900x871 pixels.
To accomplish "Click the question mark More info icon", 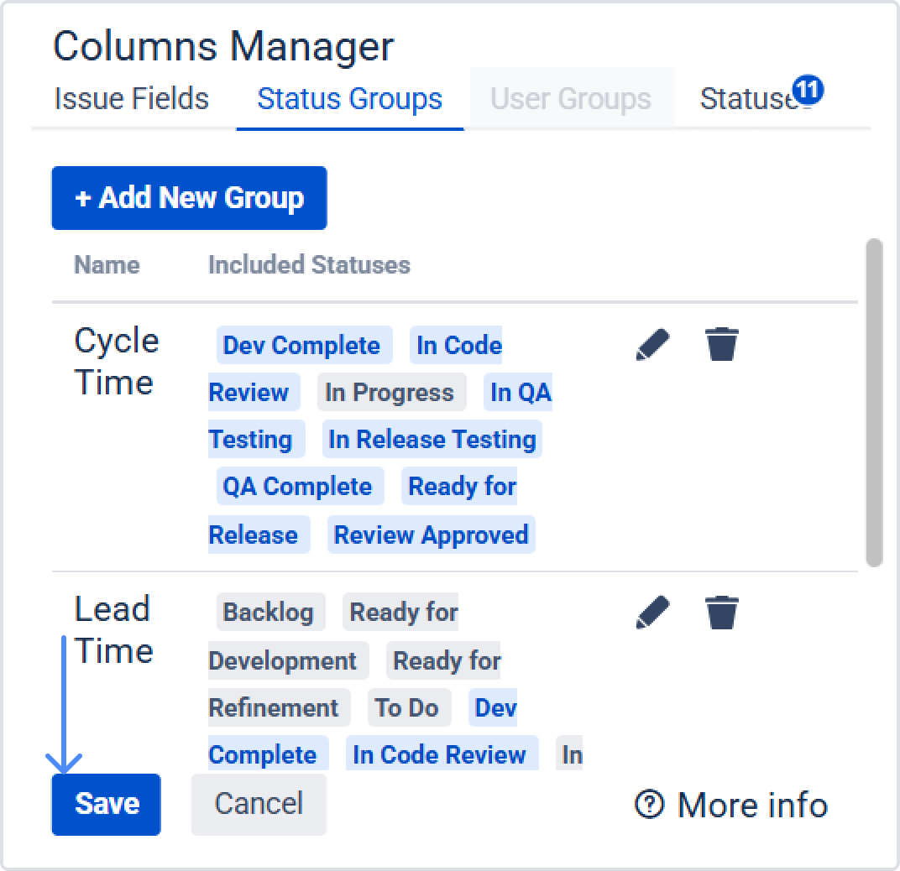I will click(x=650, y=805).
